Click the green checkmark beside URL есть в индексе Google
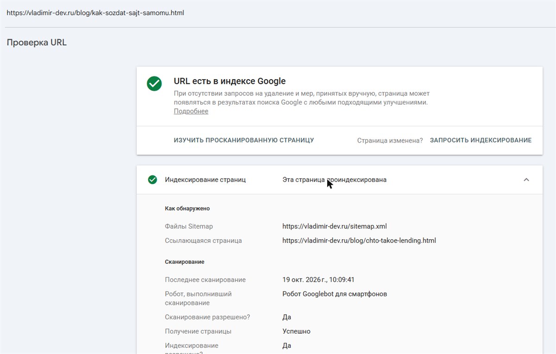The width and height of the screenshot is (556, 354). pos(154,84)
